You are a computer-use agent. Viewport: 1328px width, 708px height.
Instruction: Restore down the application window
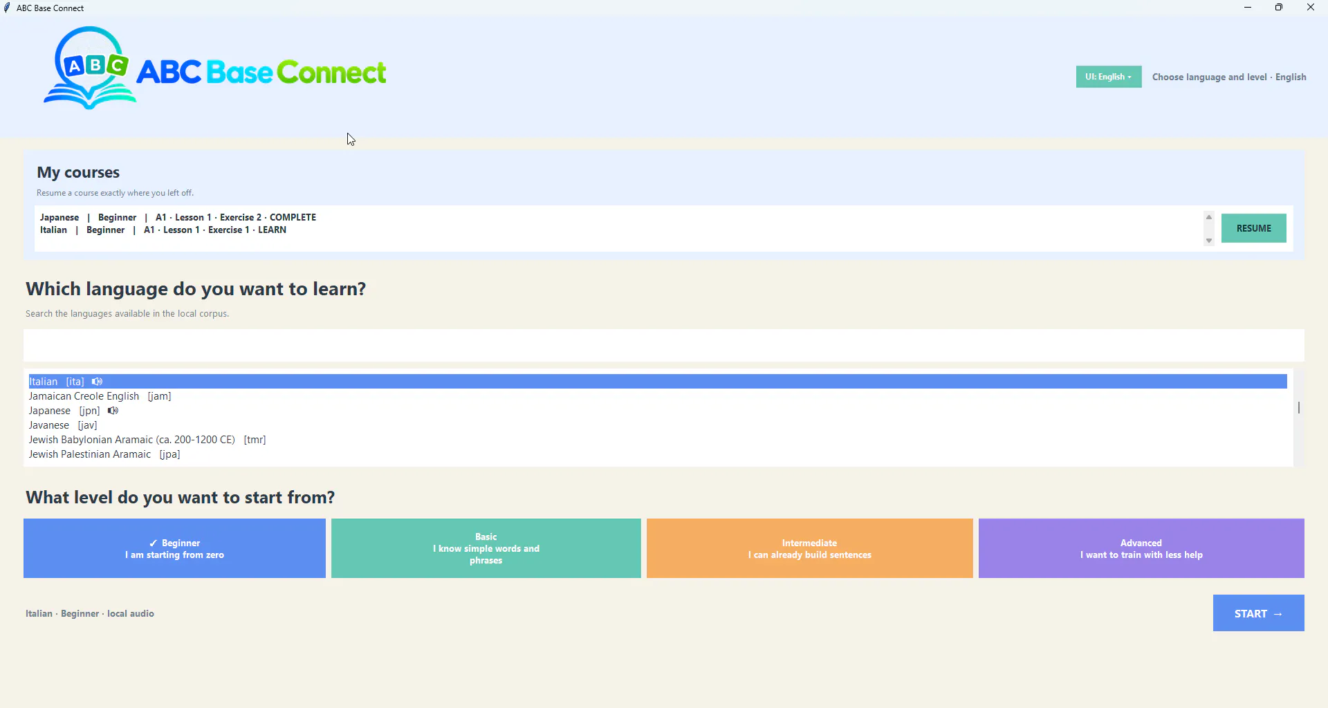coord(1279,8)
